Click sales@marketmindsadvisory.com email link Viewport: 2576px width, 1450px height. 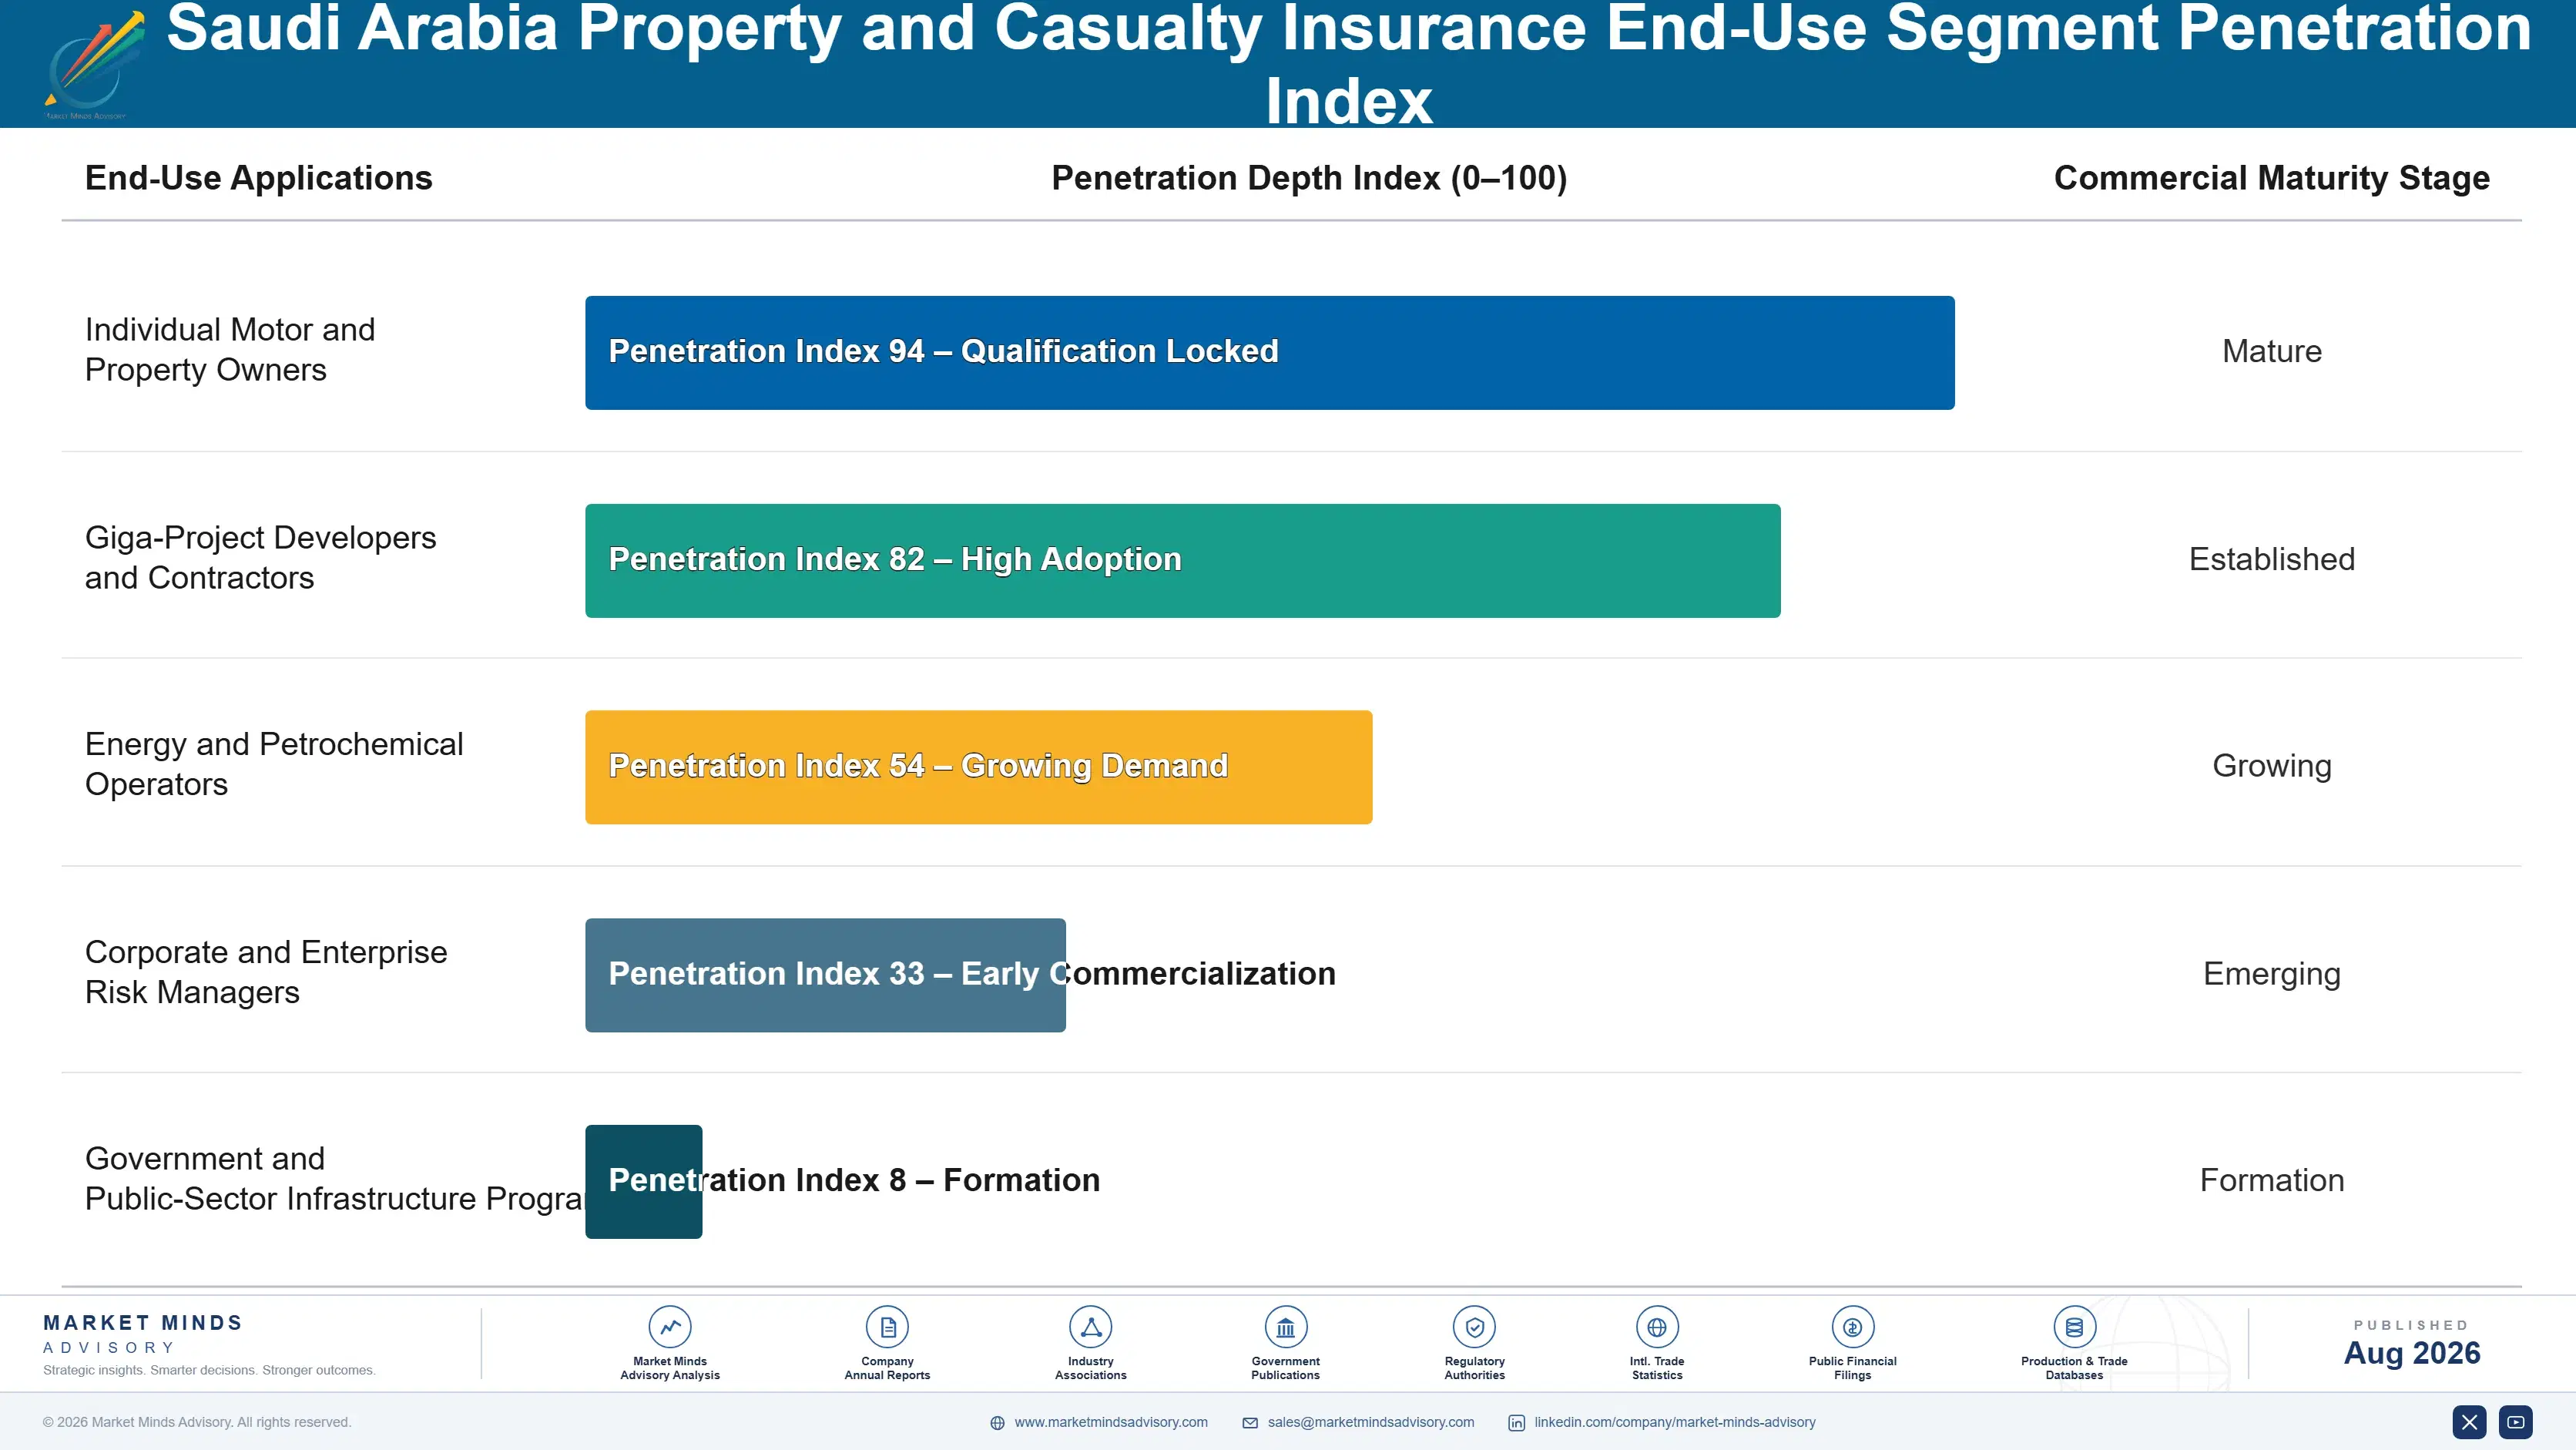click(1371, 1422)
